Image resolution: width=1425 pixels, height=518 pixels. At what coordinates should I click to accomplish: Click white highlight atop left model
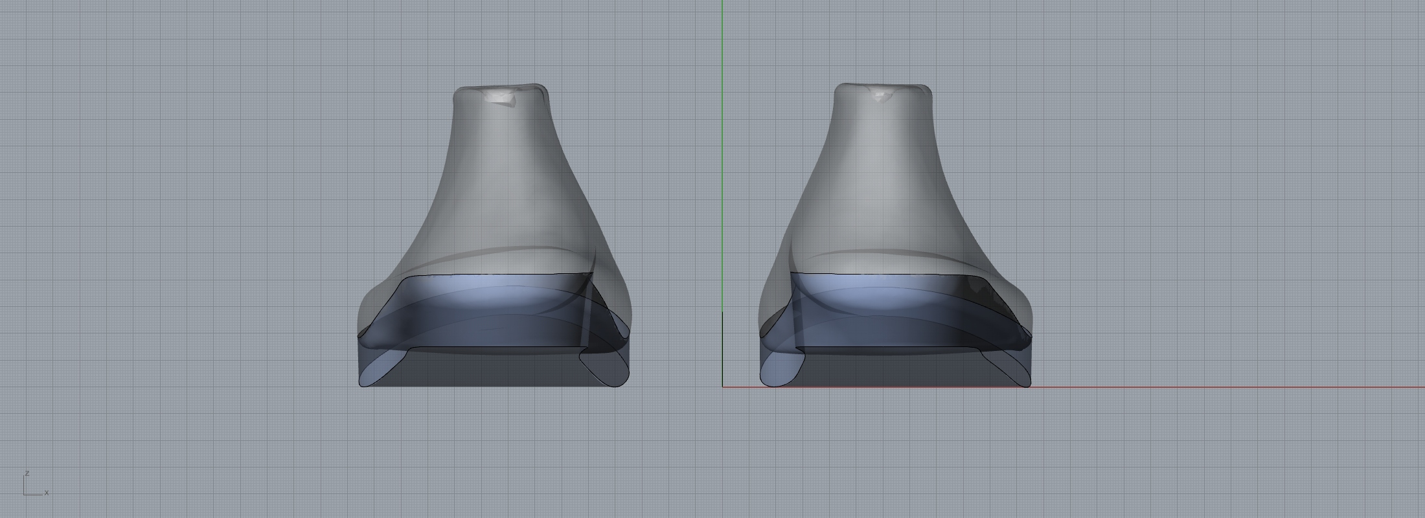(498, 97)
